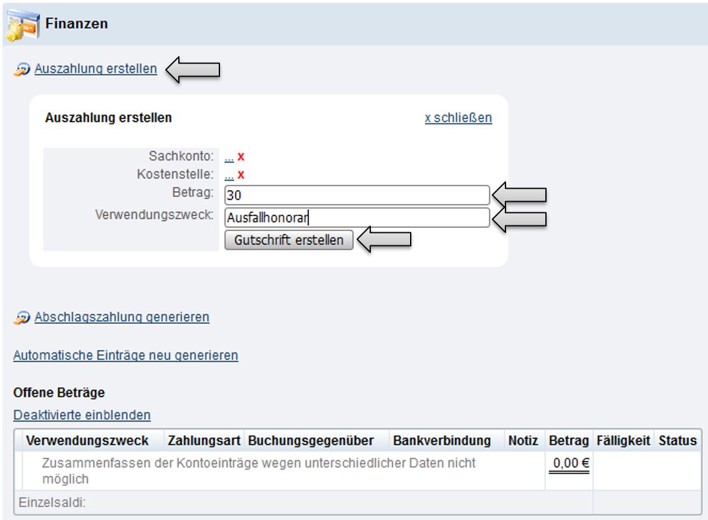The width and height of the screenshot is (708, 520).
Task: Open the Abschlagszahlung generieren link
Action: 122,317
